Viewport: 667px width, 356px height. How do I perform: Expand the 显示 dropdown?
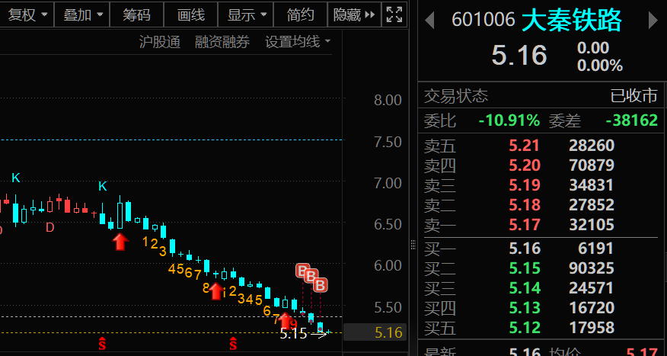246,15
